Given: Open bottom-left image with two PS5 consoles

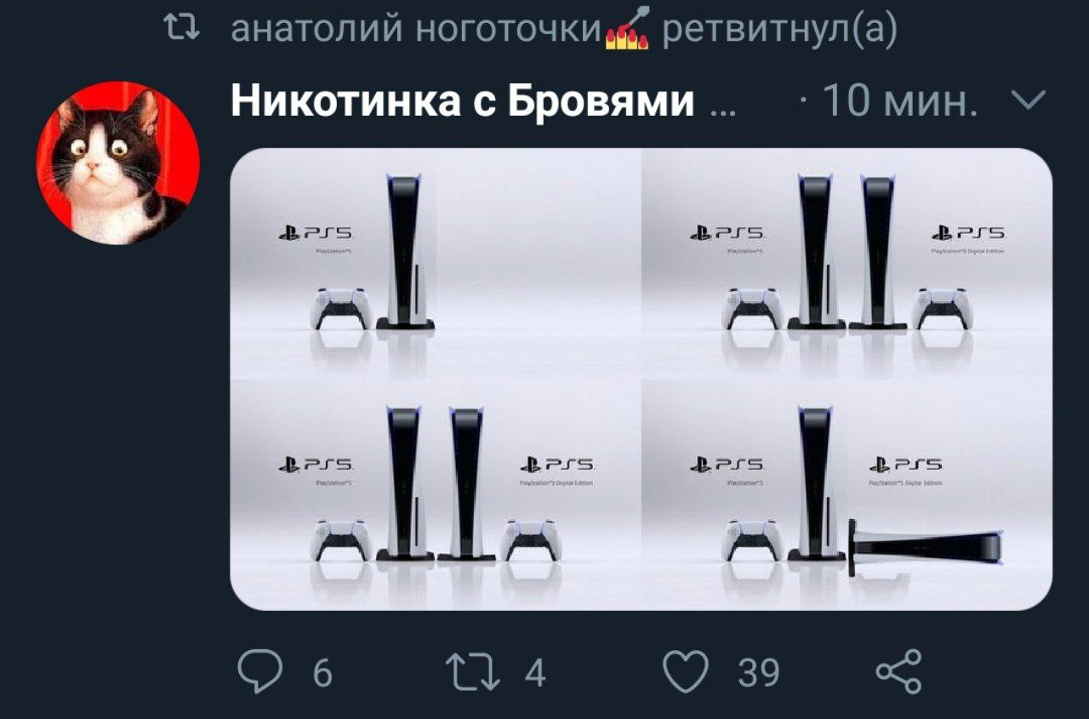Looking at the screenshot, I should coord(436,495).
